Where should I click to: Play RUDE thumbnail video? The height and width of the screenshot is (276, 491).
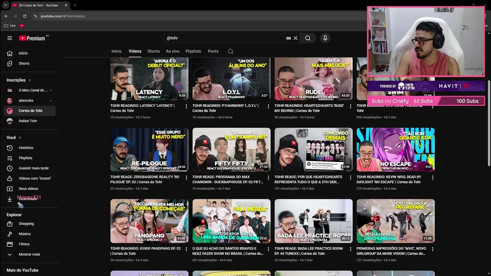coord(313,79)
